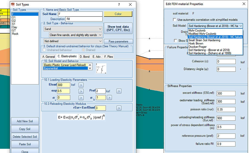
Task: Click the poisson ratio (vur) field
Action: pos(226,110)
